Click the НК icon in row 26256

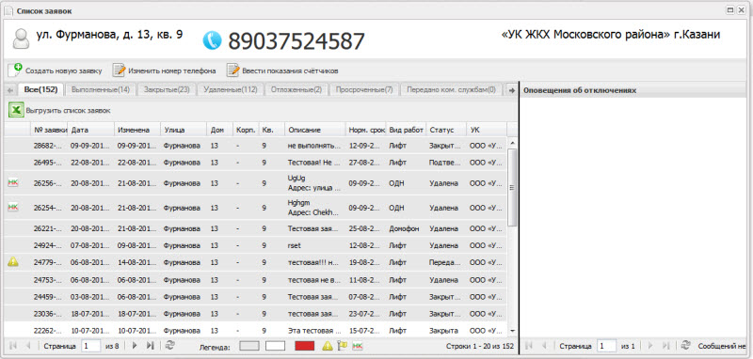(12, 182)
